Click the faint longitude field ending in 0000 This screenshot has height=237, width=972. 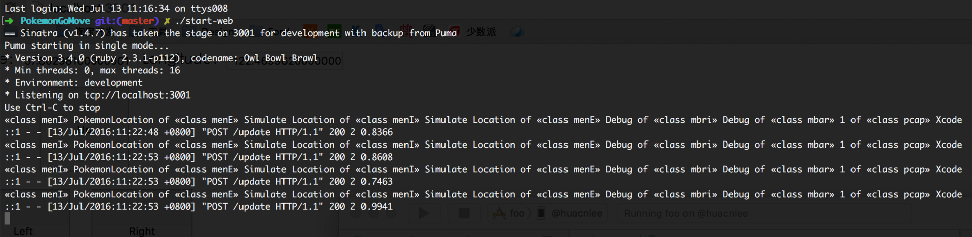tap(285, 61)
